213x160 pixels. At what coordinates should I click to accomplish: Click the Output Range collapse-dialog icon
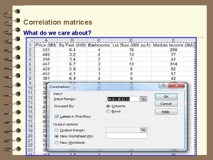[x=143, y=130]
